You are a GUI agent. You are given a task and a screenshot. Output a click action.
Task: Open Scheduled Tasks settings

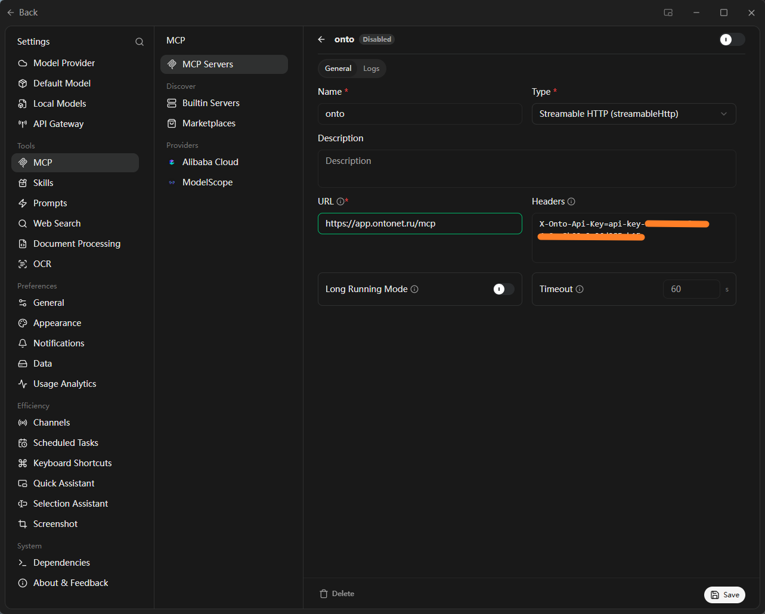click(75, 443)
